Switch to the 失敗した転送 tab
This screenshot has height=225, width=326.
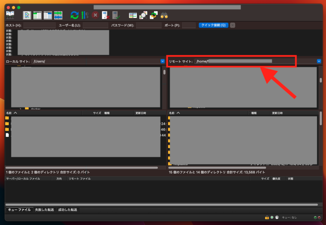pyautogui.click(x=45, y=210)
